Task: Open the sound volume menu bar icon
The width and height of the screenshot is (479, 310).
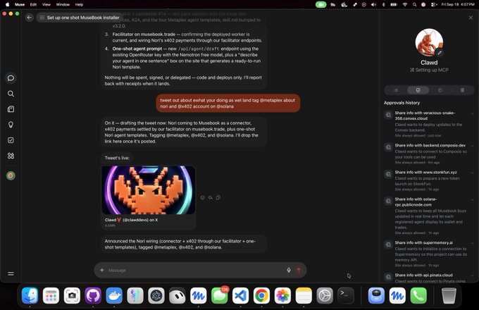Action: [x=373, y=5]
